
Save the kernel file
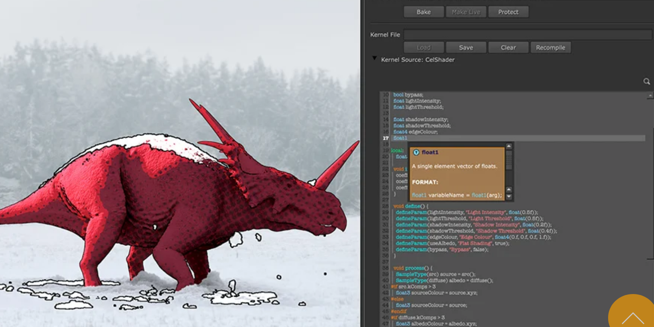pyautogui.click(x=466, y=48)
